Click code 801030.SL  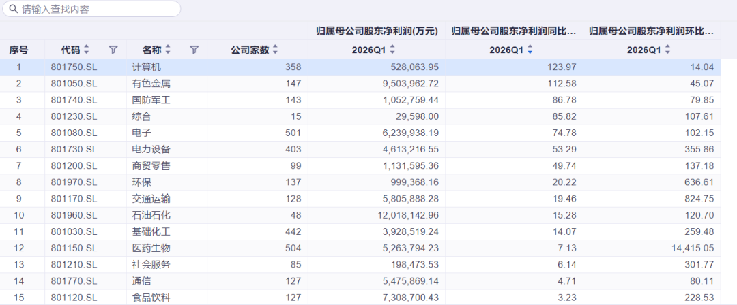tap(74, 231)
